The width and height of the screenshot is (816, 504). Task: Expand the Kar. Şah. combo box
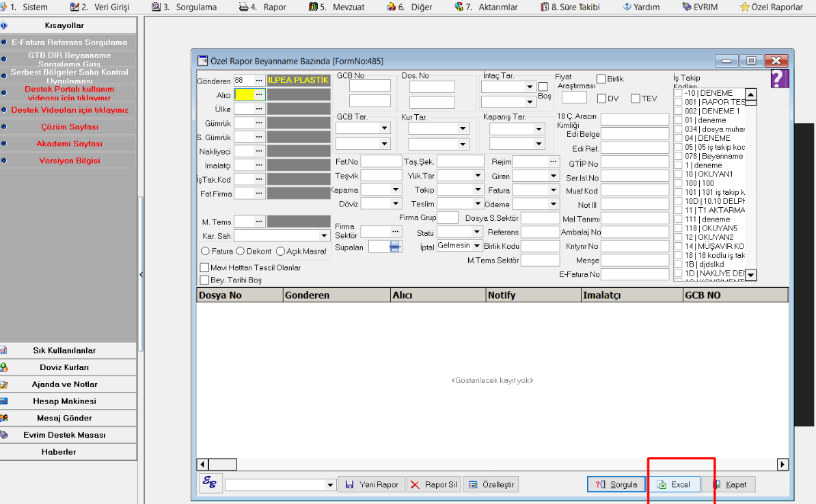click(x=325, y=236)
